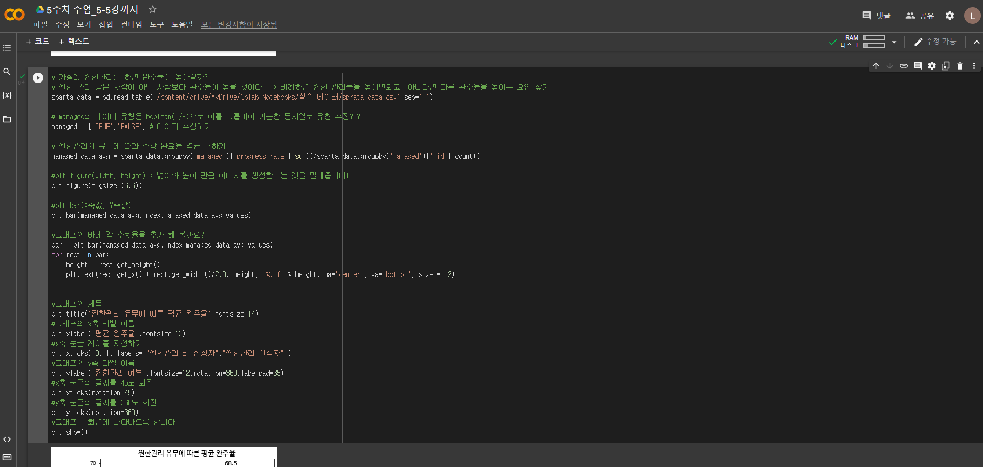Viewport: 983px width, 467px height.
Task: Mirror cell in tab icon
Action: (x=946, y=66)
